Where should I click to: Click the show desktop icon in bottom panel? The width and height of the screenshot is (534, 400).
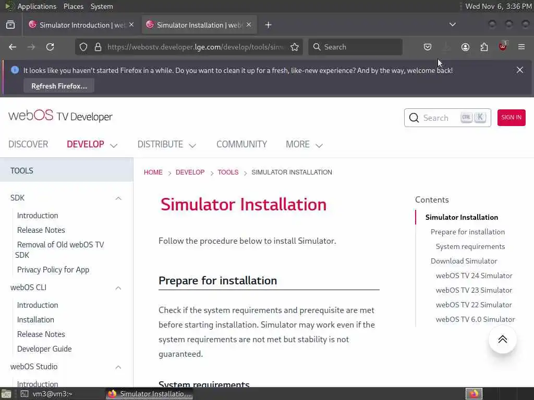pos(6,394)
